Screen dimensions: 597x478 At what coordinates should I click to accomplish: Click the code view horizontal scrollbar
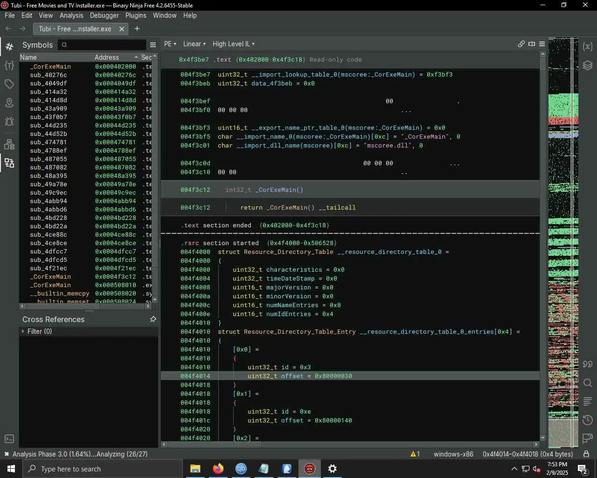tap(350, 444)
